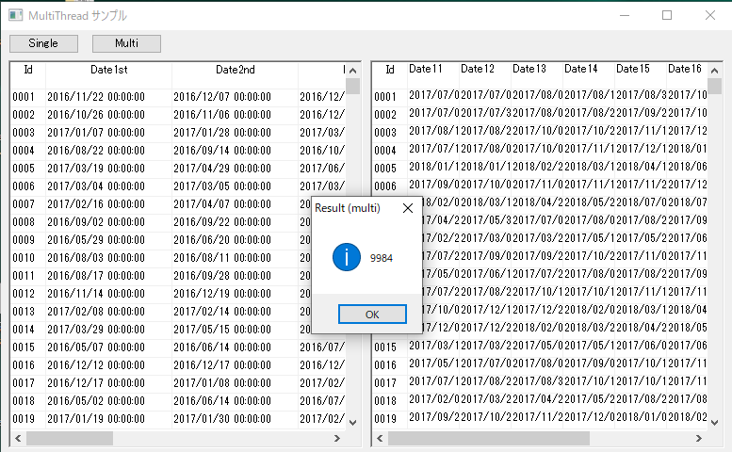732x452 pixels.
Task: Select the Date14 column header
Action: pos(580,69)
